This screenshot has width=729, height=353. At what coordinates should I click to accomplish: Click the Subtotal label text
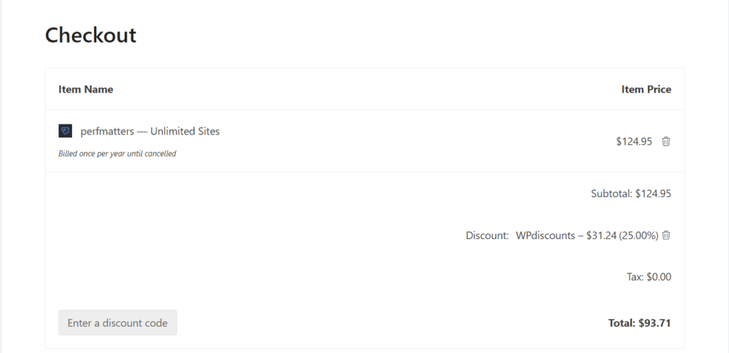(x=612, y=194)
